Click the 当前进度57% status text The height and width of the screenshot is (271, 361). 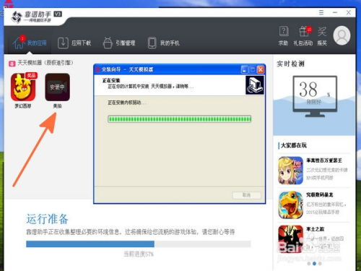139,254
